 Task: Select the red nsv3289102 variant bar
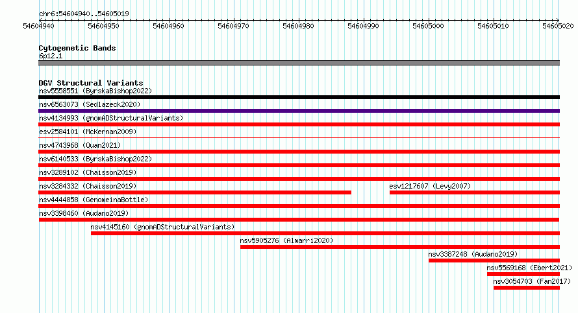click(x=299, y=179)
